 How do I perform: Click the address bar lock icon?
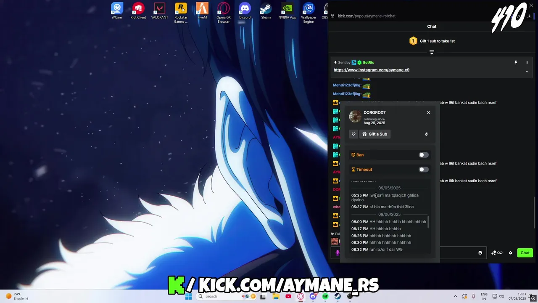[x=332, y=16]
